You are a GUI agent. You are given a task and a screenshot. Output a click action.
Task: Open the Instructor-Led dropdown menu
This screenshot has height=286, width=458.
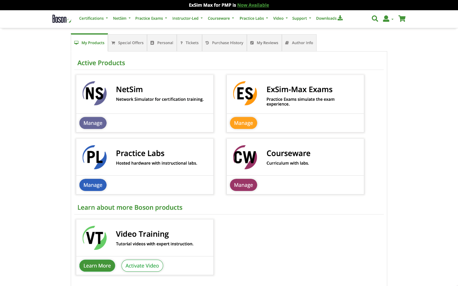click(x=187, y=19)
